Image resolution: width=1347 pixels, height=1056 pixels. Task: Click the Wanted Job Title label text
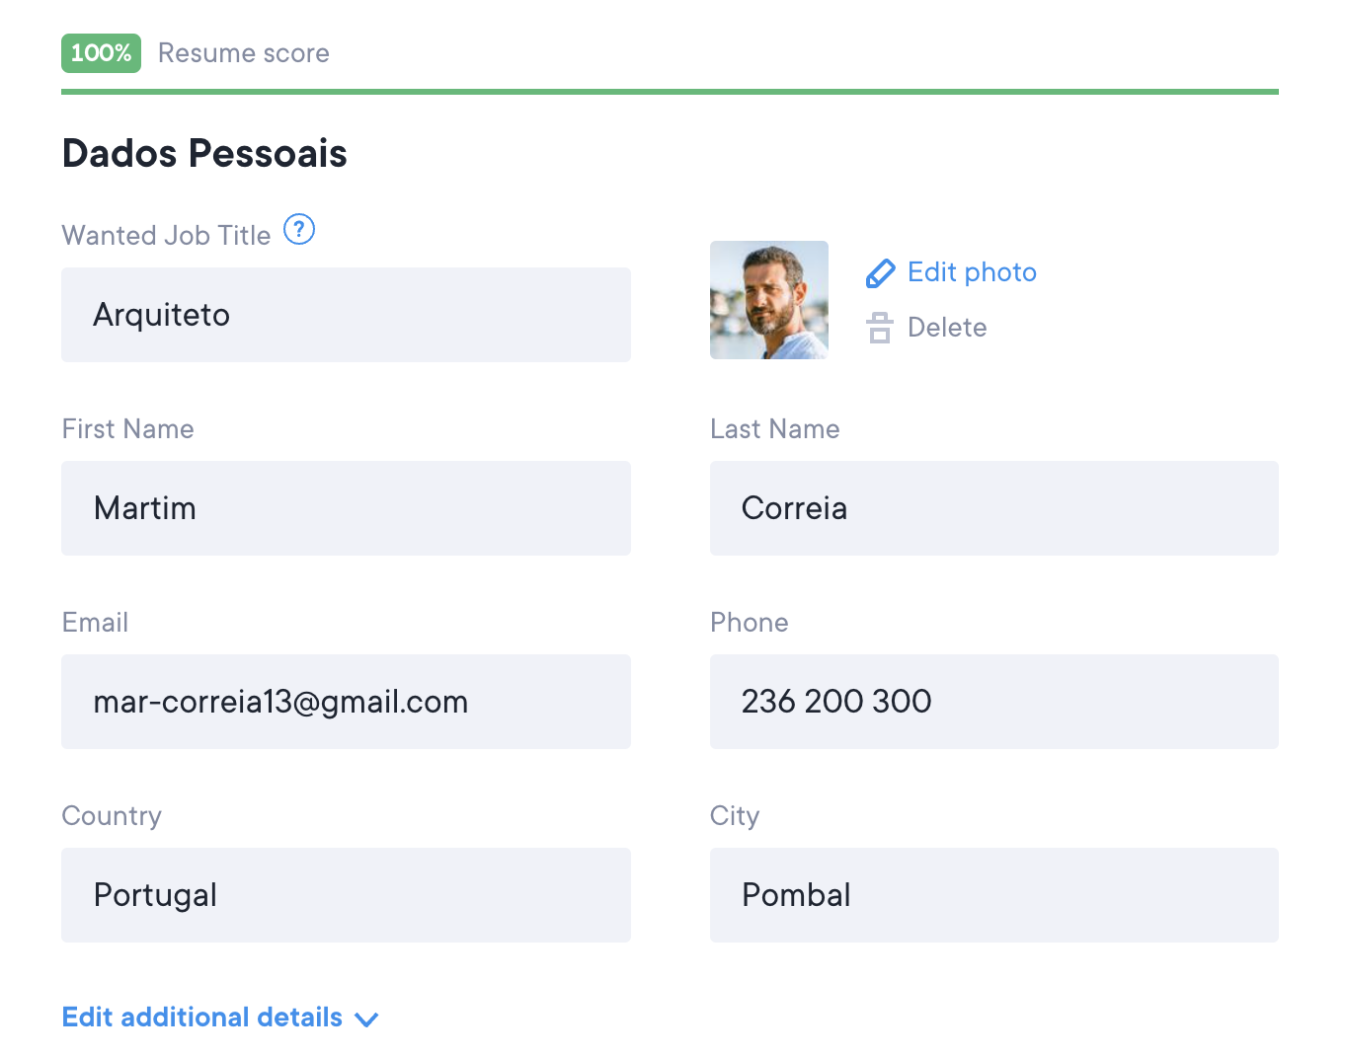[x=166, y=236]
